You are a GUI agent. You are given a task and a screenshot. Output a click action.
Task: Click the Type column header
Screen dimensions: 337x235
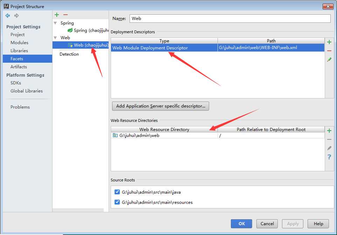tap(164, 41)
